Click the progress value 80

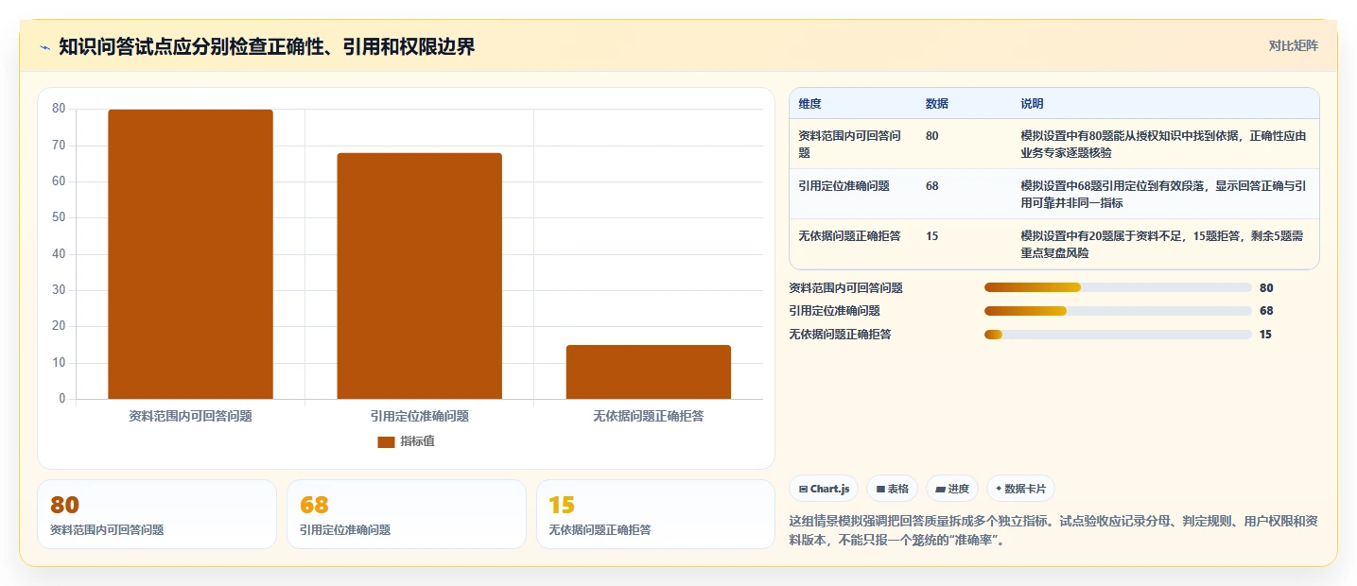pyautogui.click(x=1266, y=287)
